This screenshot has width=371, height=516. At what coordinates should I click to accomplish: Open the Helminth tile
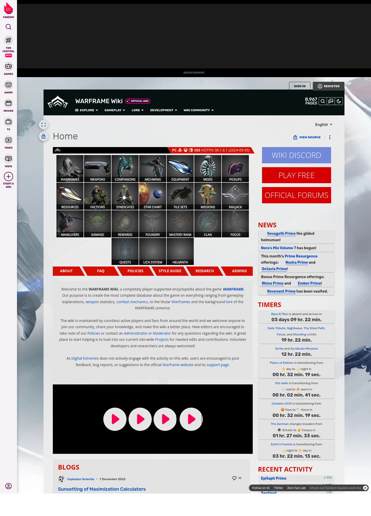pos(180,252)
